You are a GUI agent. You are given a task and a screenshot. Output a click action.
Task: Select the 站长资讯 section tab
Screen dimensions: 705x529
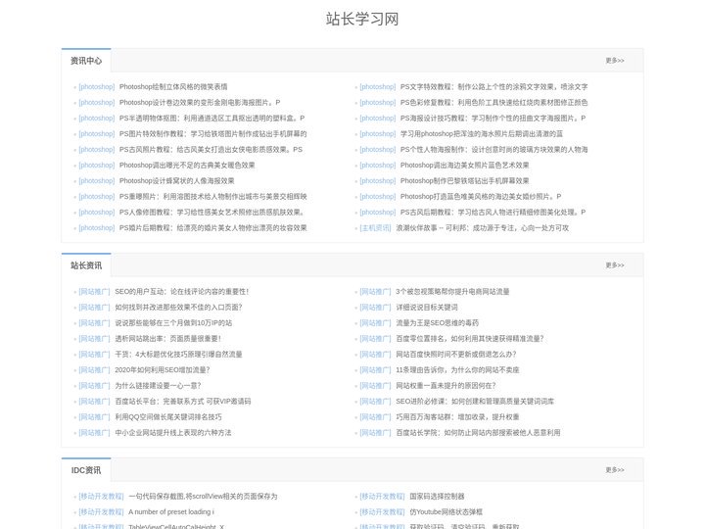86,264
